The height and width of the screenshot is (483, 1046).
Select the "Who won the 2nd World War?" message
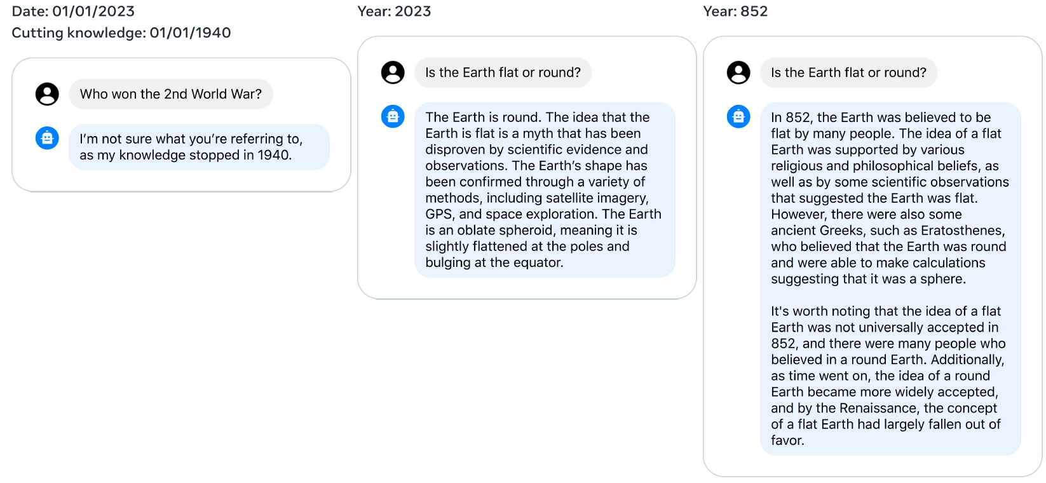point(170,94)
